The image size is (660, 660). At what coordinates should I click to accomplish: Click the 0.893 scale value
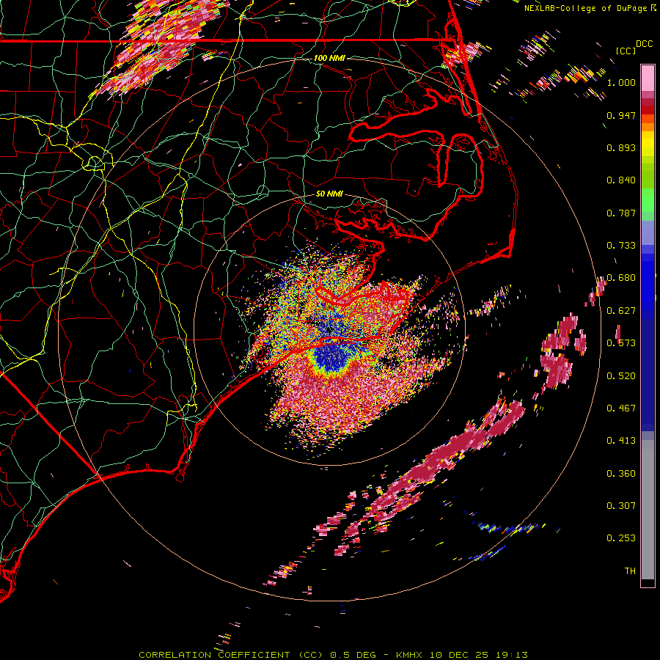(621, 147)
